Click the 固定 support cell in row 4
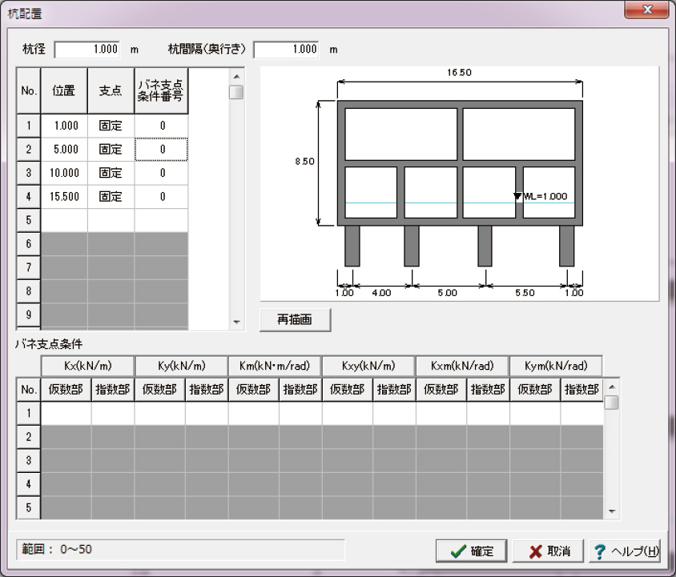Image resolution: width=676 pixels, height=577 pixels. click(111, 197)
